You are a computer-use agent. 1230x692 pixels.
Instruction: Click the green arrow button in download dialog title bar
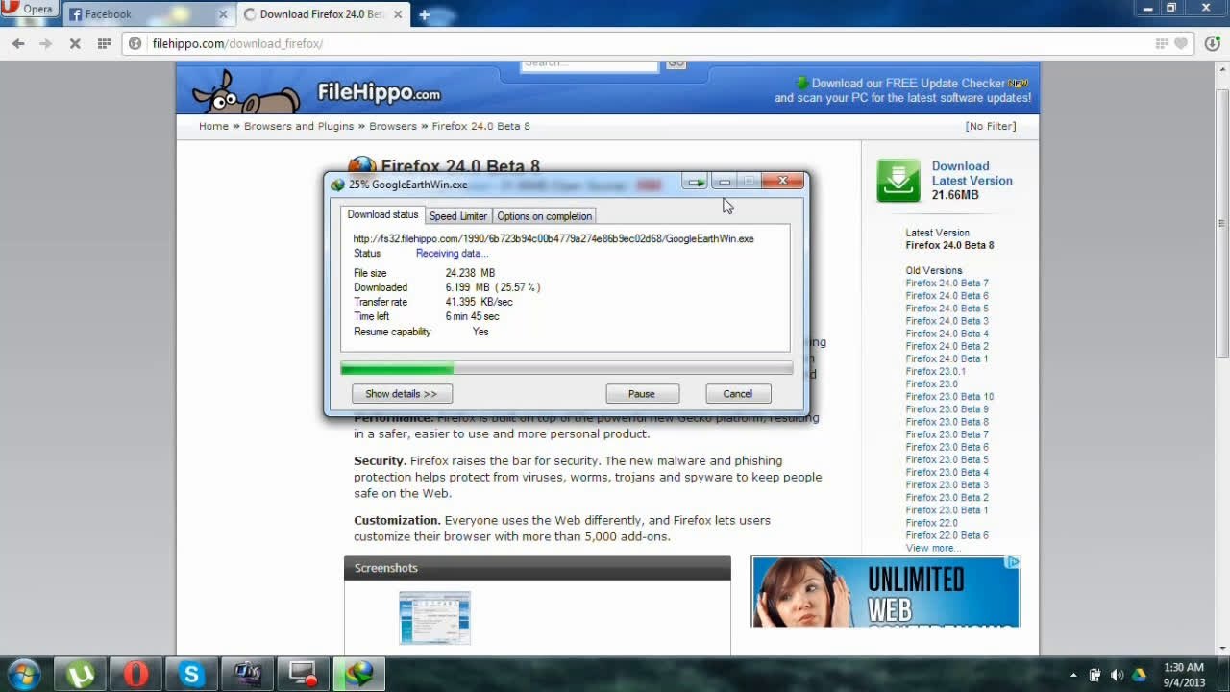696,182
